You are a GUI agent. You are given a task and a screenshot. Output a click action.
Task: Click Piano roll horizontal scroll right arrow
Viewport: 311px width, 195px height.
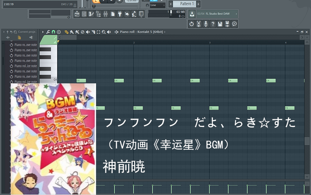(x=302, y=37)
